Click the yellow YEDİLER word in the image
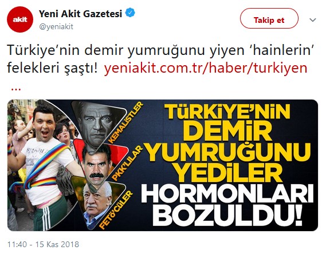 [229, 173]
